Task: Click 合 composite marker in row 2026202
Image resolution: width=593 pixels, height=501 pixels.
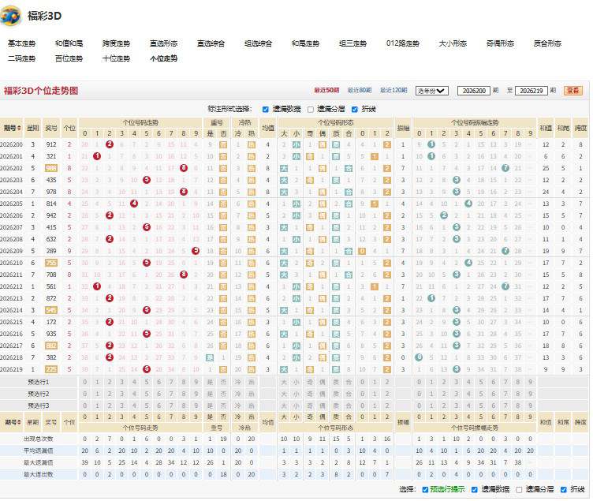Action: pyautogui.click(x=349, y=168)
